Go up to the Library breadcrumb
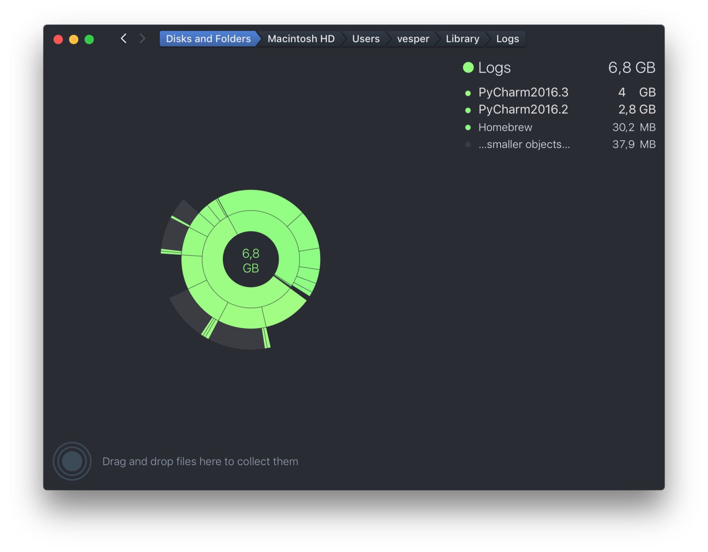708x552 pixels. pyautogui.click(x=462, y=39)
